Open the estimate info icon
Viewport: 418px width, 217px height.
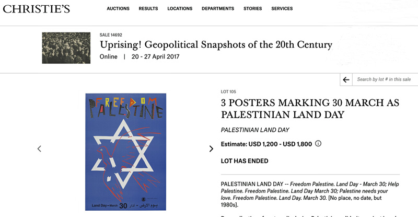click(318, 144)
